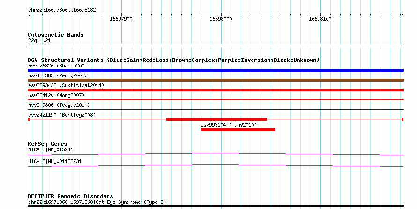Select the red esv993104 loss bar
Viewport: 417px width, 209px height.
[238, 129]
